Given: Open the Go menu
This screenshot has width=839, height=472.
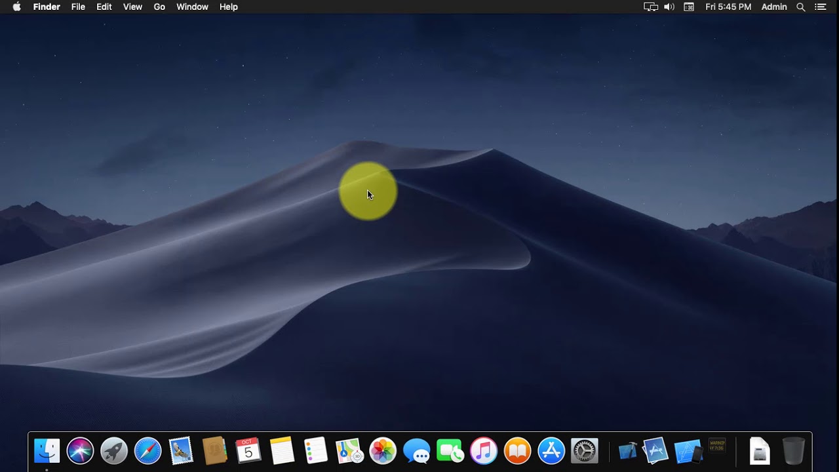Looking at the screenshot, I should coord(159,7).
